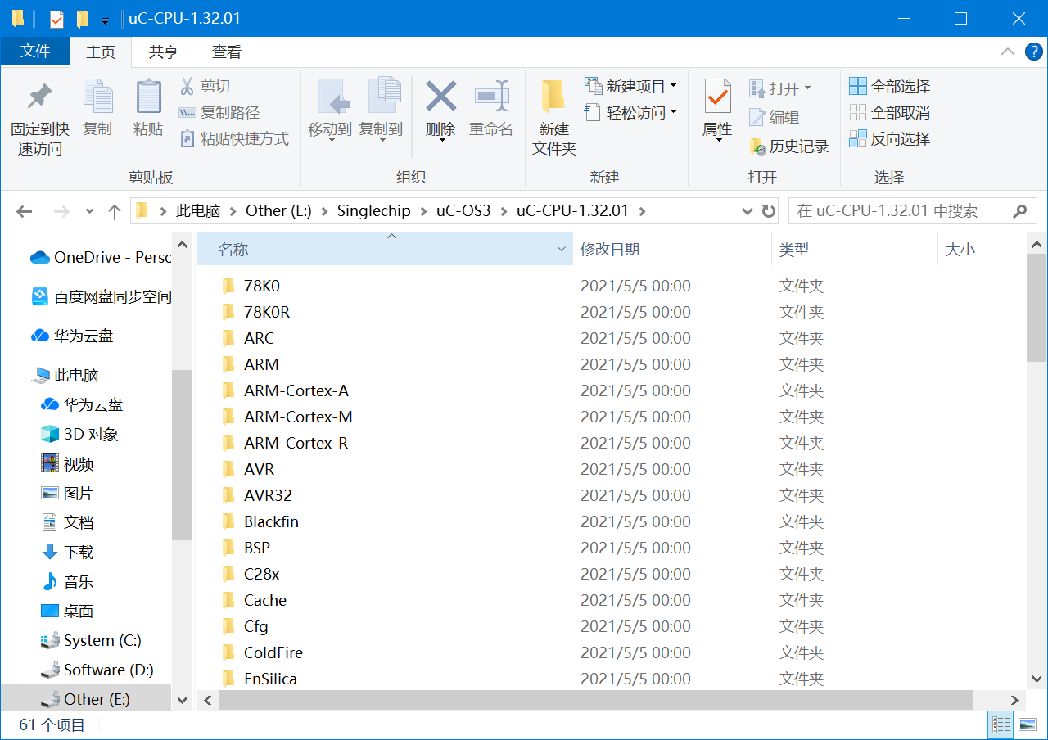Viewport: 1048px width, 740px height.
Task: Open Music in navigation pane
Action: pyautogui.click(x=67, y=581)
